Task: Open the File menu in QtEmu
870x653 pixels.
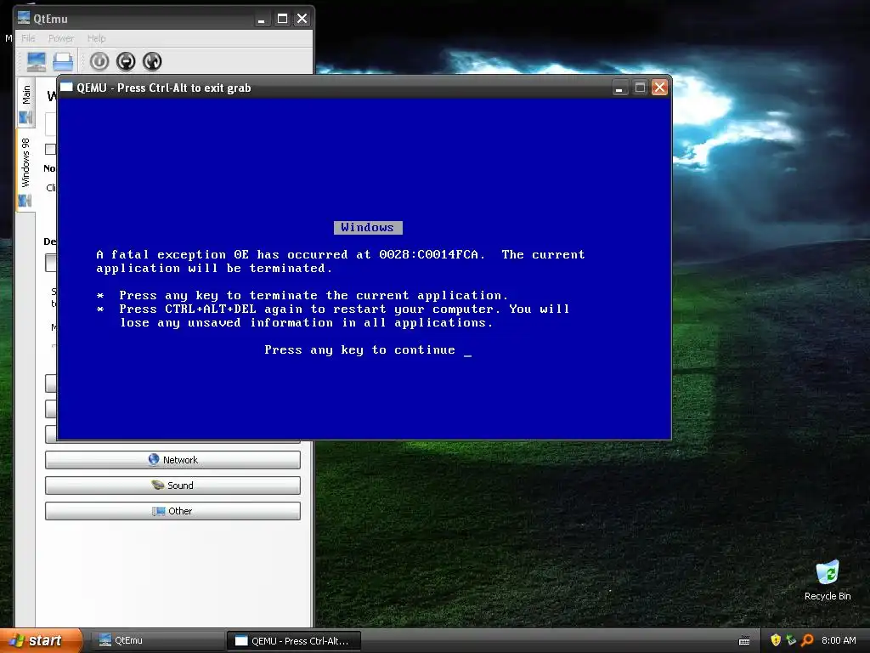Action: pos(28,38)
